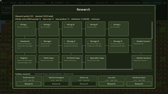Select the Handcarts research node
Screen dimensions: 168x94
coord(25,46)
